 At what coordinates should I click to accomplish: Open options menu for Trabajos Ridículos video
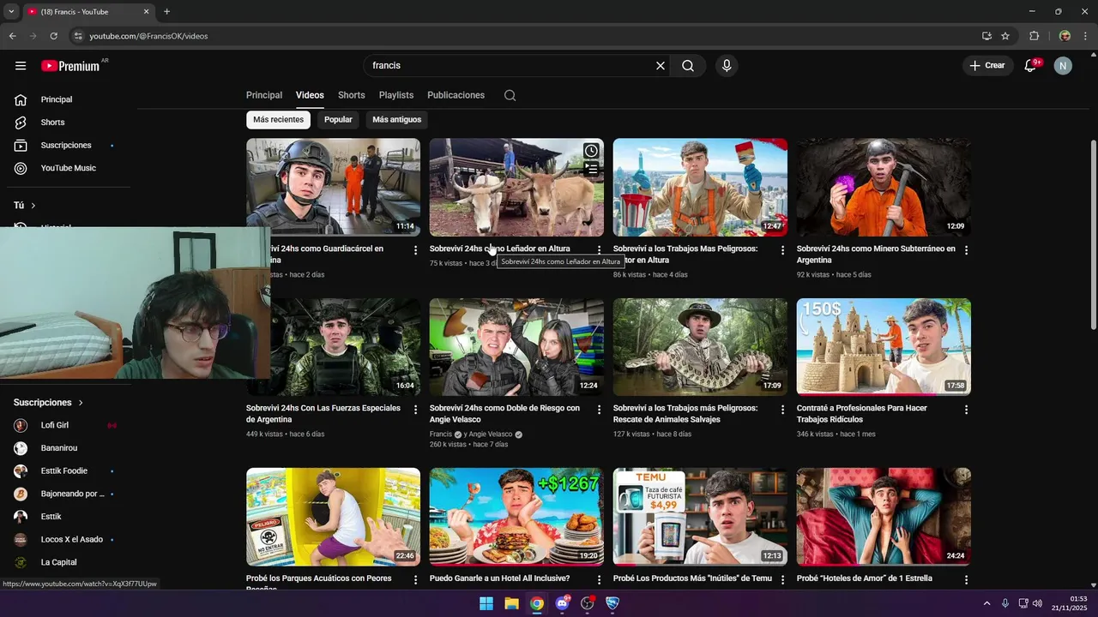pos(966,410)
